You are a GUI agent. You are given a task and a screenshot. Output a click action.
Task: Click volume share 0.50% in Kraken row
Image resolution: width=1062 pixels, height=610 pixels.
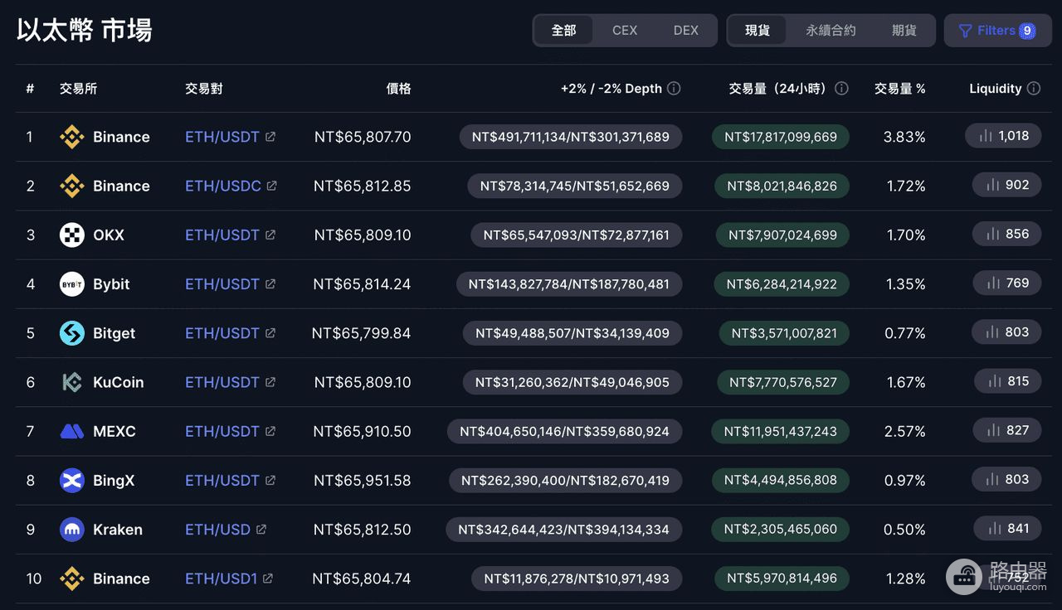(904, 530)
